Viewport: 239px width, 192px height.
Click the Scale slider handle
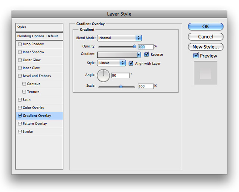(x=121, y=86)
